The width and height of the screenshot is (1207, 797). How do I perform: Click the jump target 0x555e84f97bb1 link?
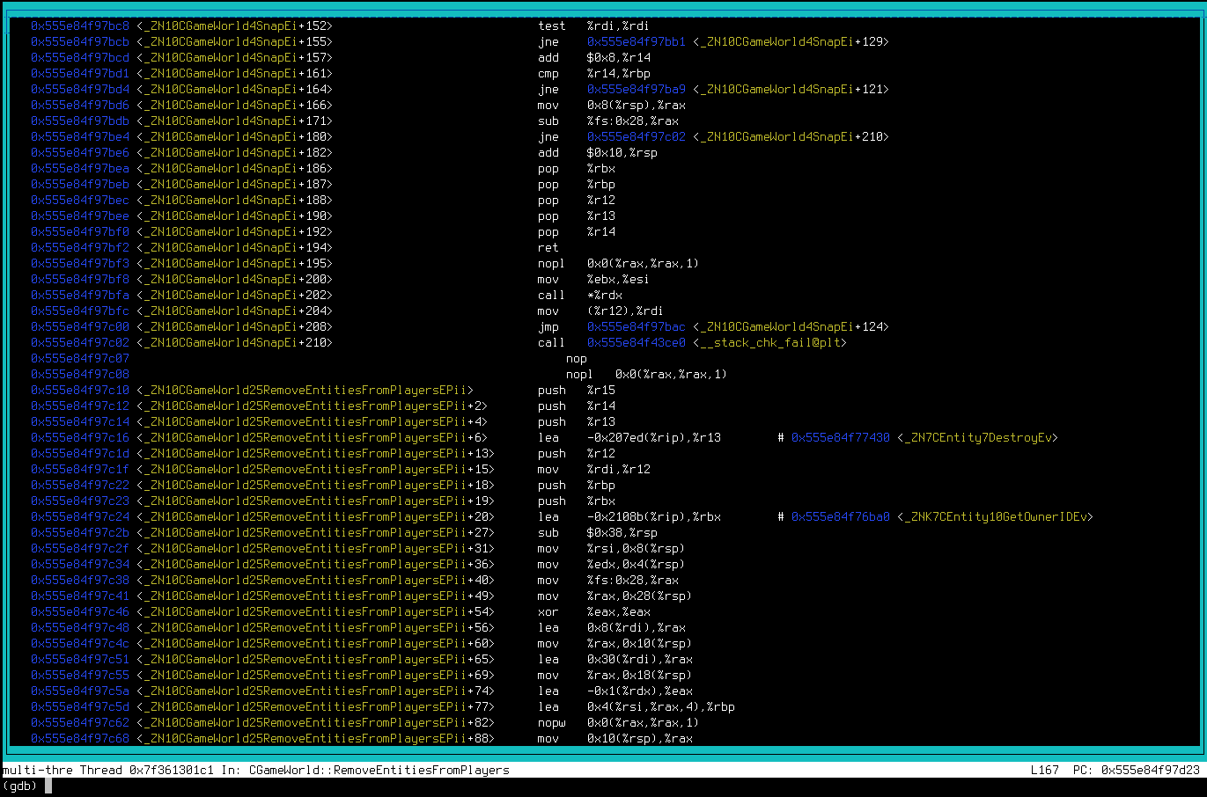click(627, 41)
